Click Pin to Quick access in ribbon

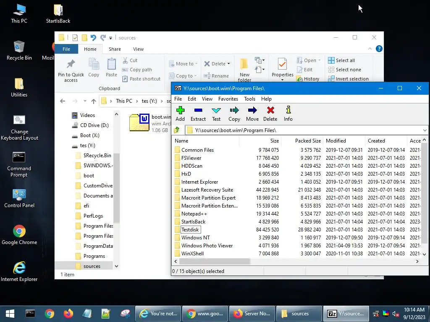pos(71,70)
